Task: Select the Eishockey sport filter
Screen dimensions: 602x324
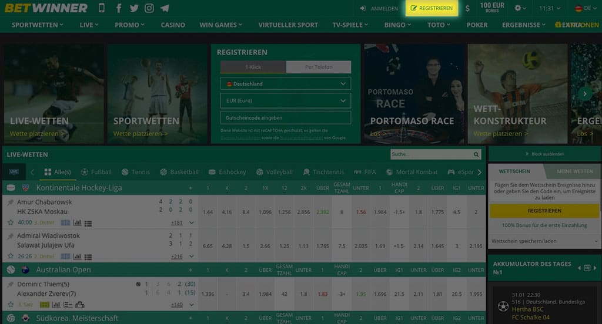Action: (227, 172)
